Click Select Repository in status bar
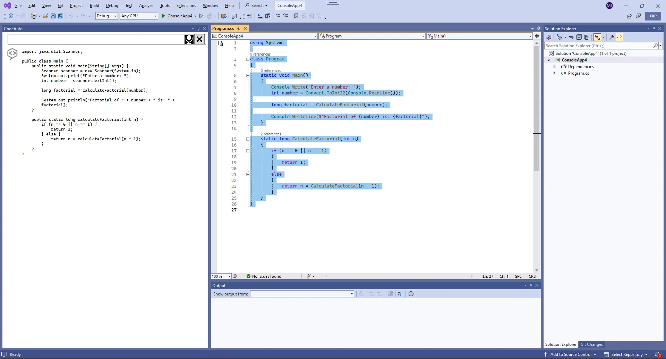 pyautogui.click(x=626, y=354)
